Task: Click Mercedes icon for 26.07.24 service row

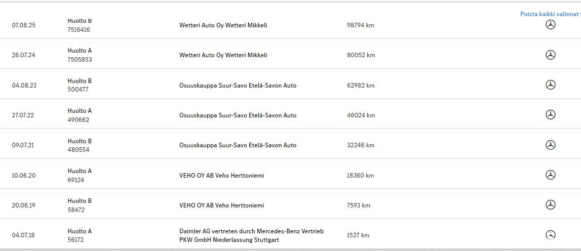Action: [x=550, y=55]
